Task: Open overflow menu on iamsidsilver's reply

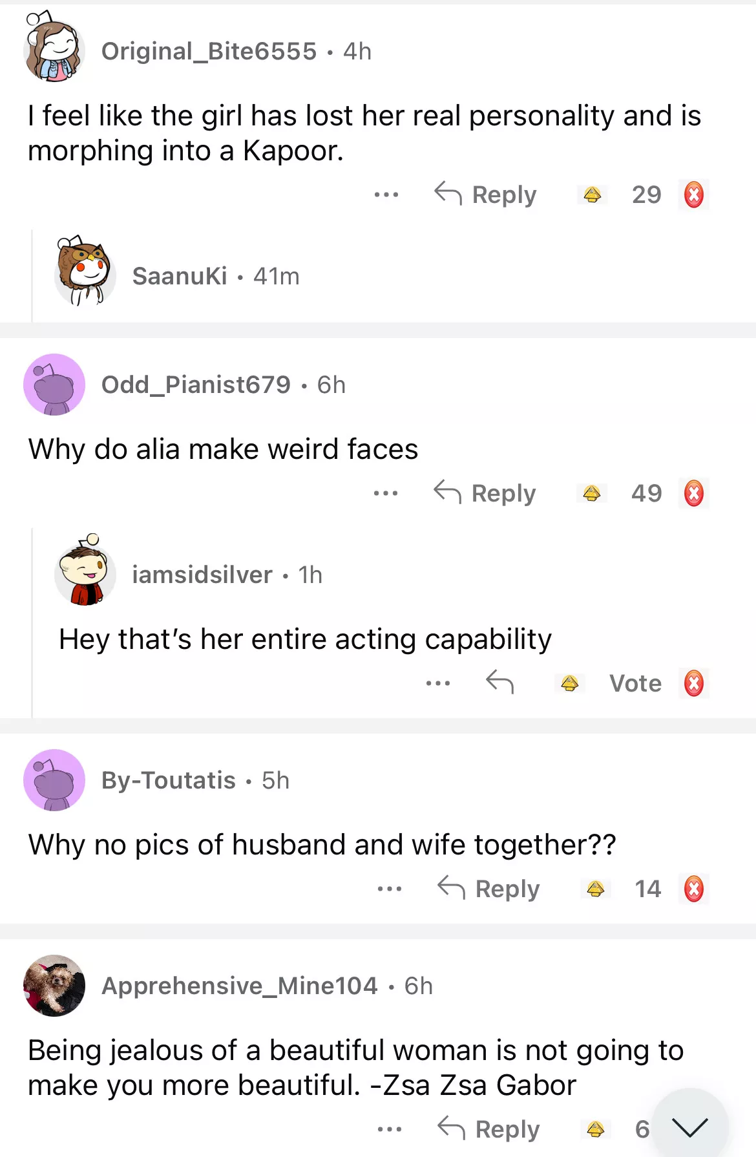Action: (x=438, y=683)
